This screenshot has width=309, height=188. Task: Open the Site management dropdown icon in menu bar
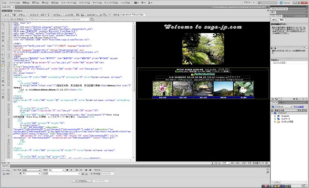tap(150, 2)
